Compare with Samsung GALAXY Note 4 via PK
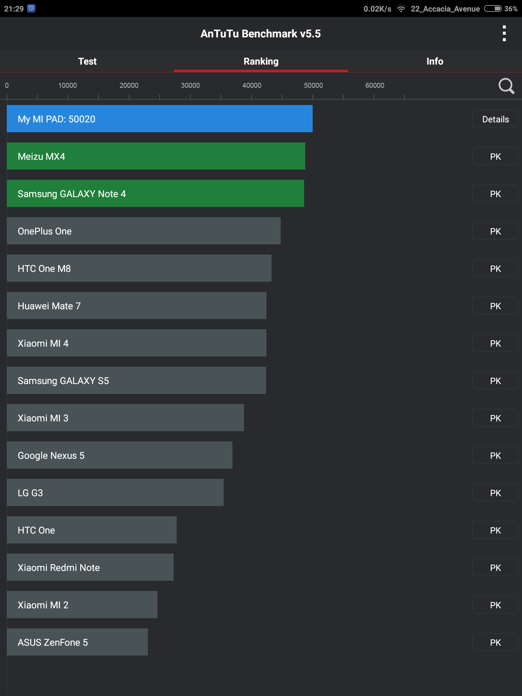The width and height of the screenshot is (522, 696). (x=495, y=194)
